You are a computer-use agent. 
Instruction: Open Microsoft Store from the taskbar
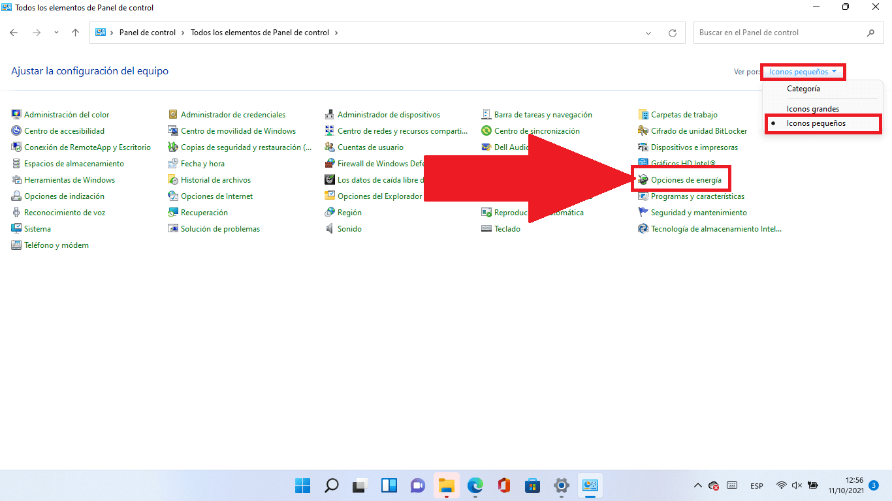pyautogui.click(x=532, y=485)
